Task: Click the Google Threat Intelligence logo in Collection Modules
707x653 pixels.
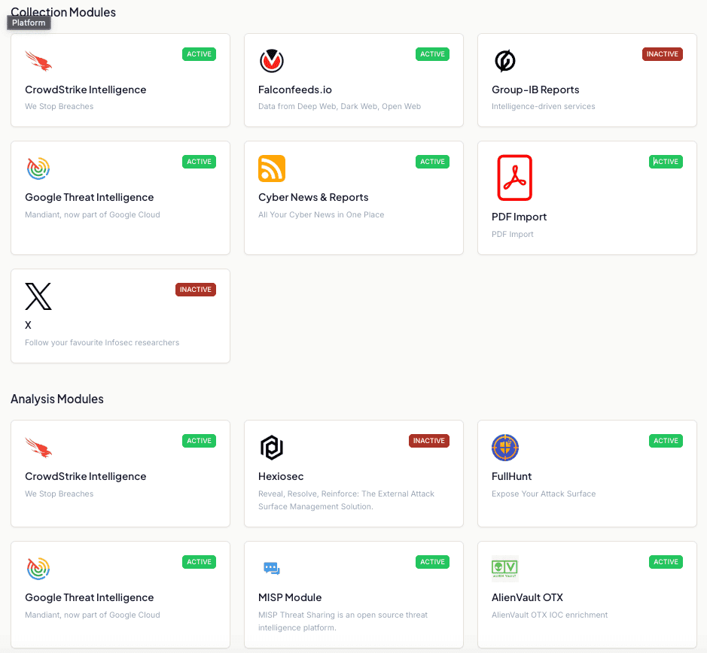Action: [38, 169]
